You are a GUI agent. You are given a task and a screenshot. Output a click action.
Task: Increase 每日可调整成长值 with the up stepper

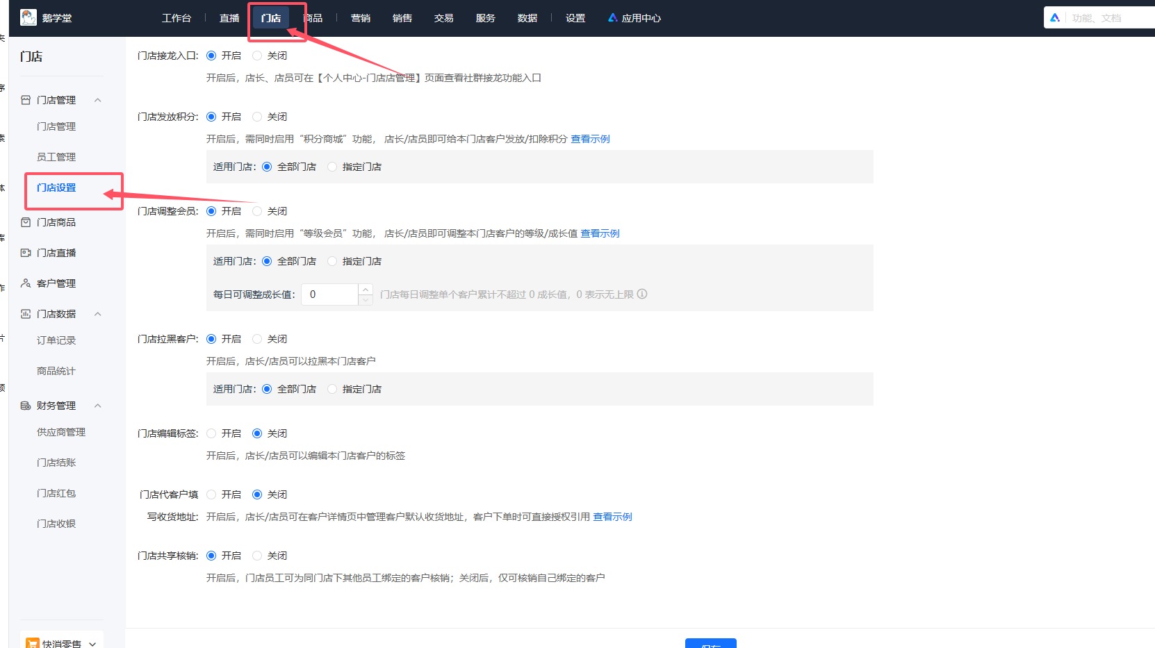pyautogui.click(x=365, y=290)
